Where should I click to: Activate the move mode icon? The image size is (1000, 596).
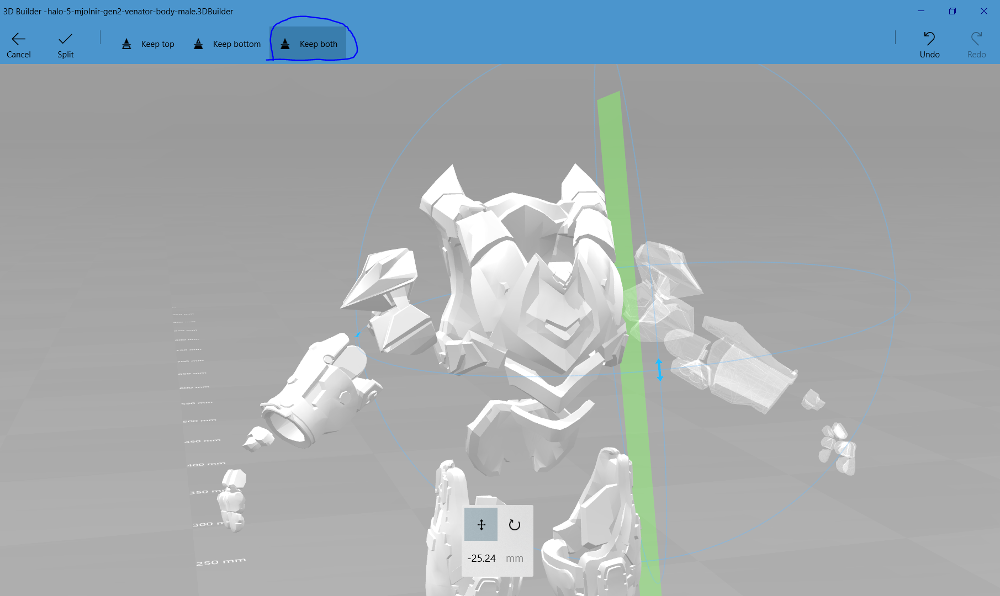tap(481, 524)
